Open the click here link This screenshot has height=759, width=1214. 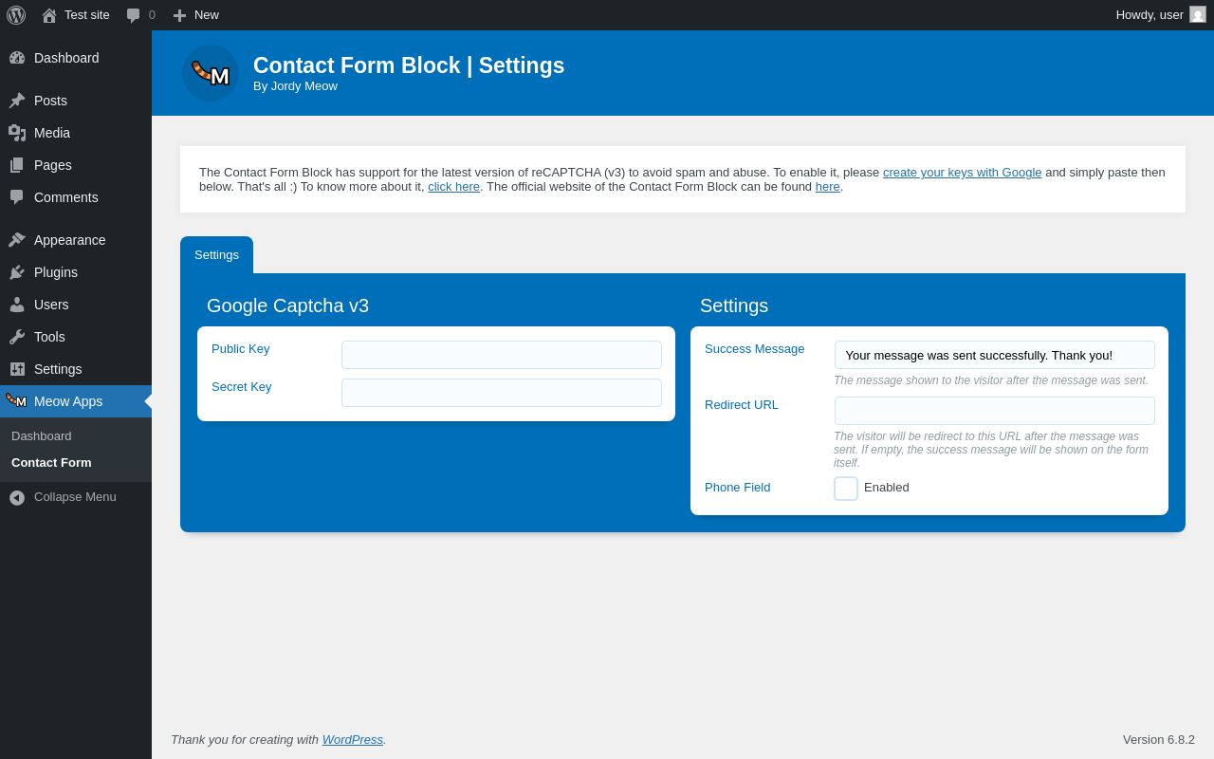click(x=453, y=187)
